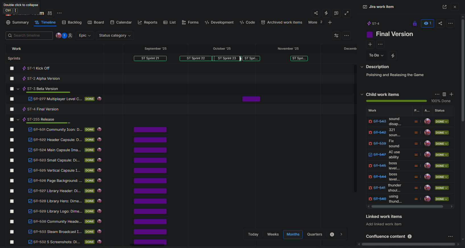Check the ST-4 Final Version checkbox
Image resolution: width=465 pixels, height=248 pixels.
[x=12, y=109]
